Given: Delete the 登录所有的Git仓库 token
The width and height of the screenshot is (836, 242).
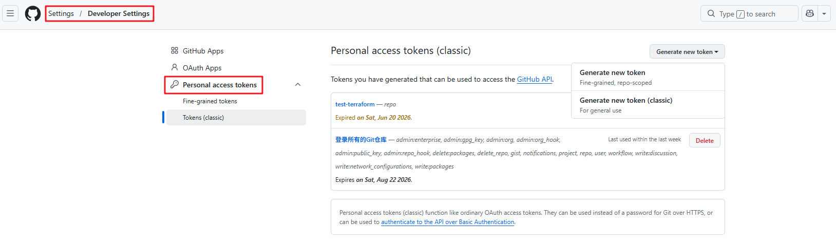Looking at the screenshot, I should [705, 140].
